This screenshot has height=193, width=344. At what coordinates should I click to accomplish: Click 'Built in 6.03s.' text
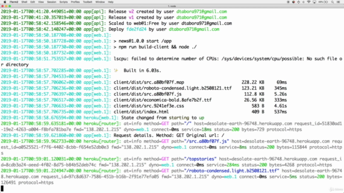pyautogui.click(x=142, y=70)
